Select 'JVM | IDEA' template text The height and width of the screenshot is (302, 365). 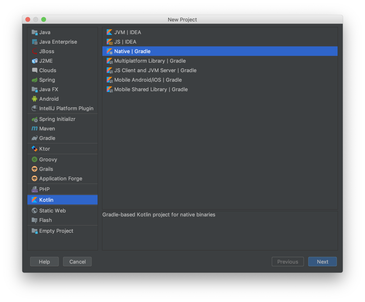pos(128,32)
